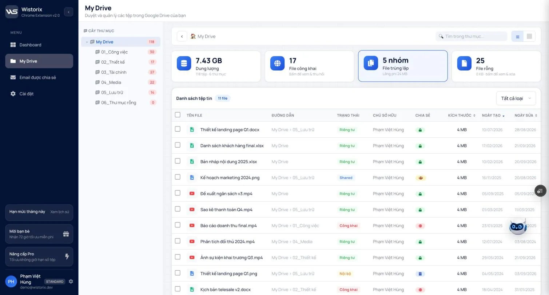This screenshot has height=295, width=549.
Task: Click the shared people icon for Kế hoạch marketing 2024.png
Action: 421,178
